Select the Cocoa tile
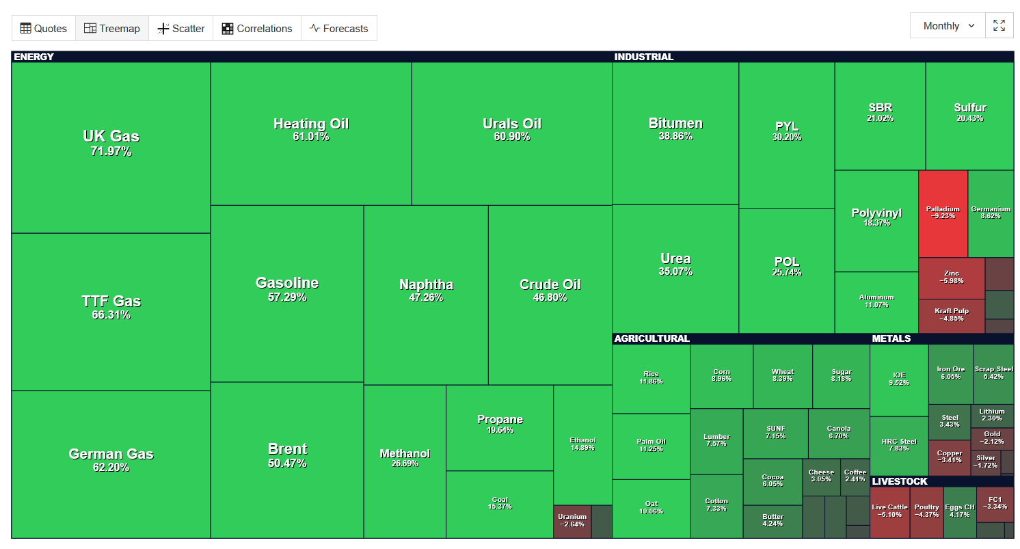 point(773,482)
